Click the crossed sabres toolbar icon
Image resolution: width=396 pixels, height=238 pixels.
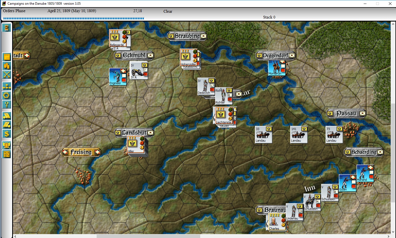7,75
